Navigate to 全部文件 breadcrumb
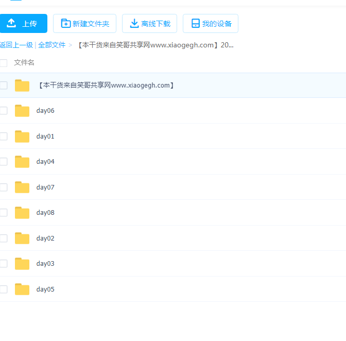346x341 pixels. (51, 45)
